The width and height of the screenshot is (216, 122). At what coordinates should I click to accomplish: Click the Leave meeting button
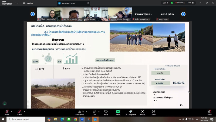[x=210, y=112]
